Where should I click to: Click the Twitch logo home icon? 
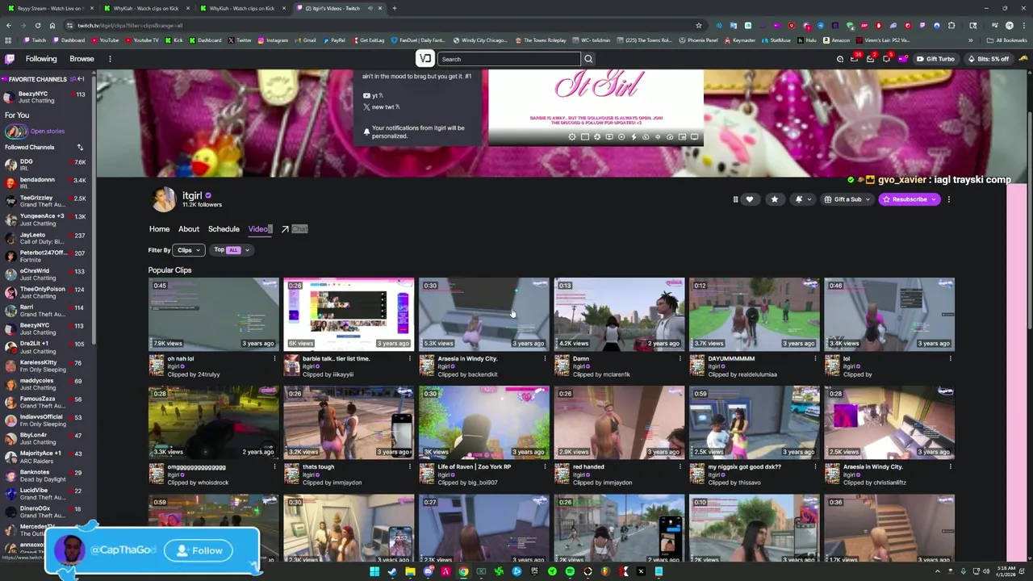click(10, 59)
